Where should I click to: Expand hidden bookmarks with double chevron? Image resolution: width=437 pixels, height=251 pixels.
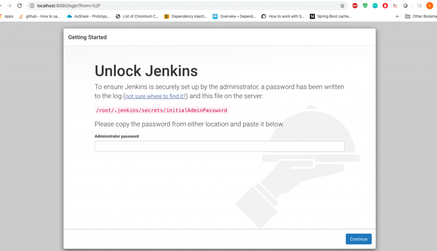397,17
